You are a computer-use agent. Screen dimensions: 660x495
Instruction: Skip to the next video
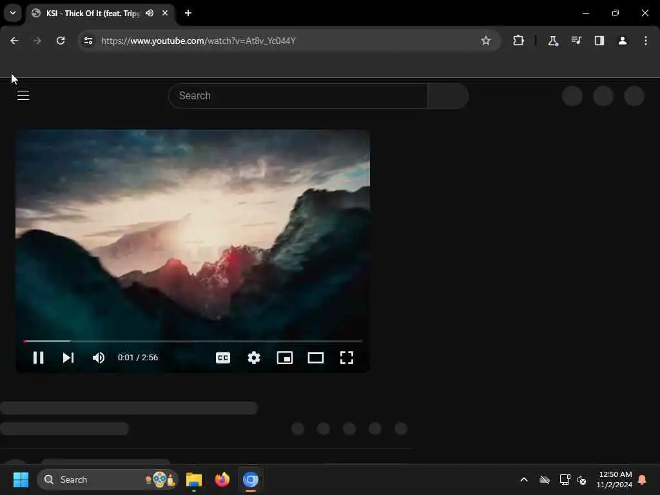point(68,358)
